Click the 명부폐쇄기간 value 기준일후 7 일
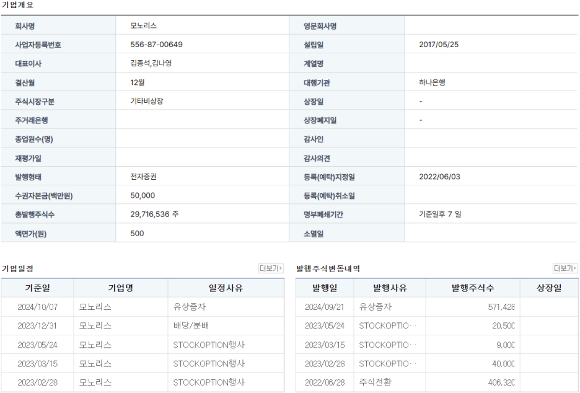The height and width of the screenshot is (393, 580). [440, 214]
